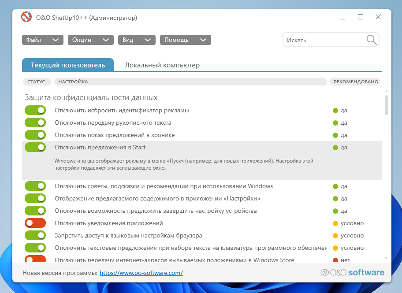This screenshot has height=293, width=402.
Task: Enable the Windows Store internet addresses switch
Action: coord(35,259)
